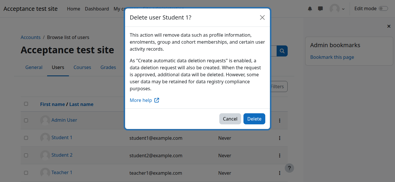Click the help question mark button
The image size is (395, 182).
[289, 168]
